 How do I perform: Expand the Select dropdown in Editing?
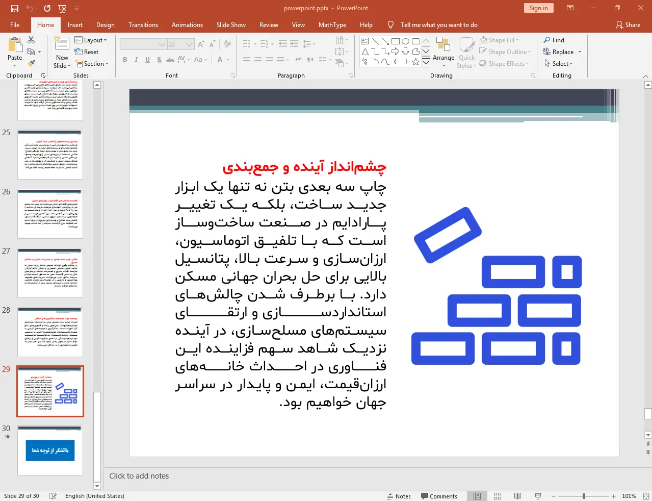click(559, 64)
